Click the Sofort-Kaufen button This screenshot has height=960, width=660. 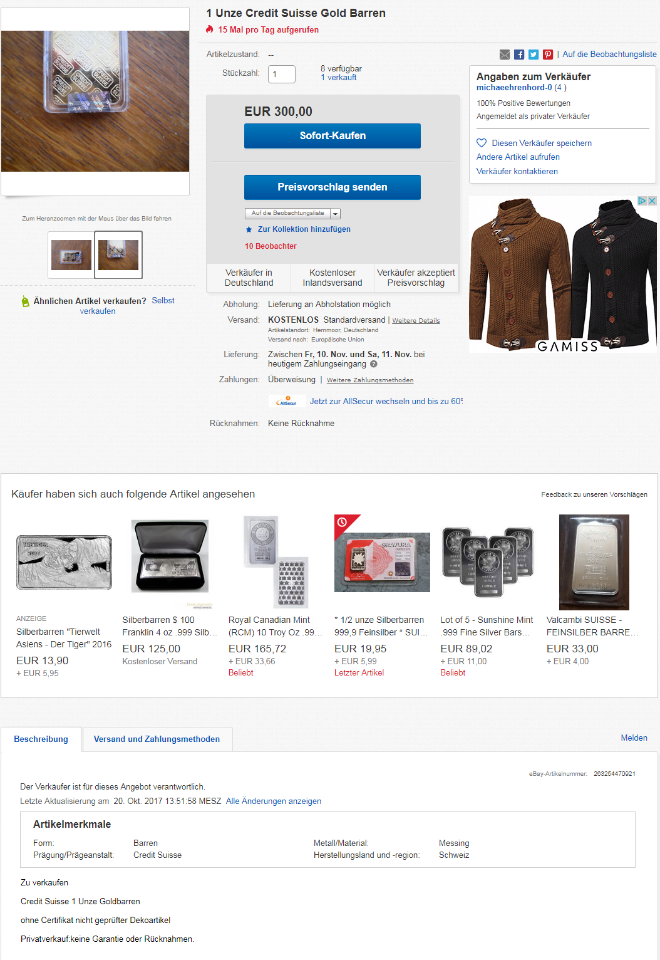click(x=333, y=136)
